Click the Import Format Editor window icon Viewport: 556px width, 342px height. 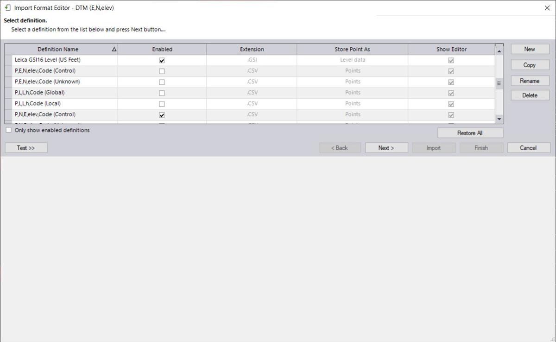coord(6,8)
